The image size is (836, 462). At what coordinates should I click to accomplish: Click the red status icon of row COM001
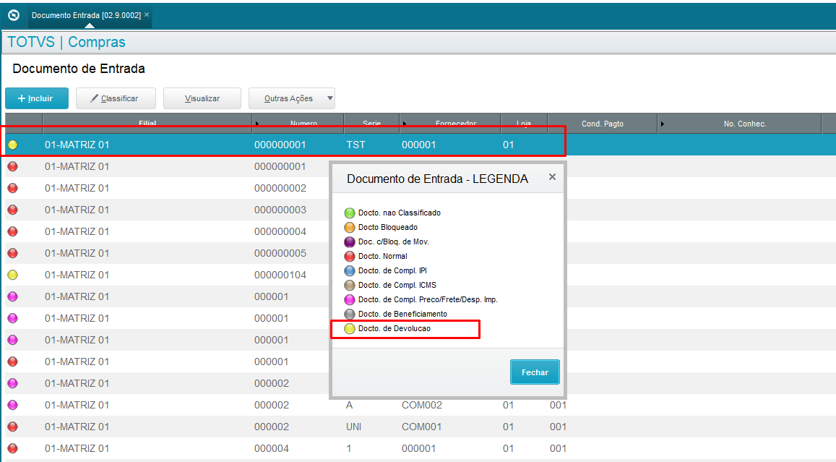pyautogui.click(x=13, y=427)
